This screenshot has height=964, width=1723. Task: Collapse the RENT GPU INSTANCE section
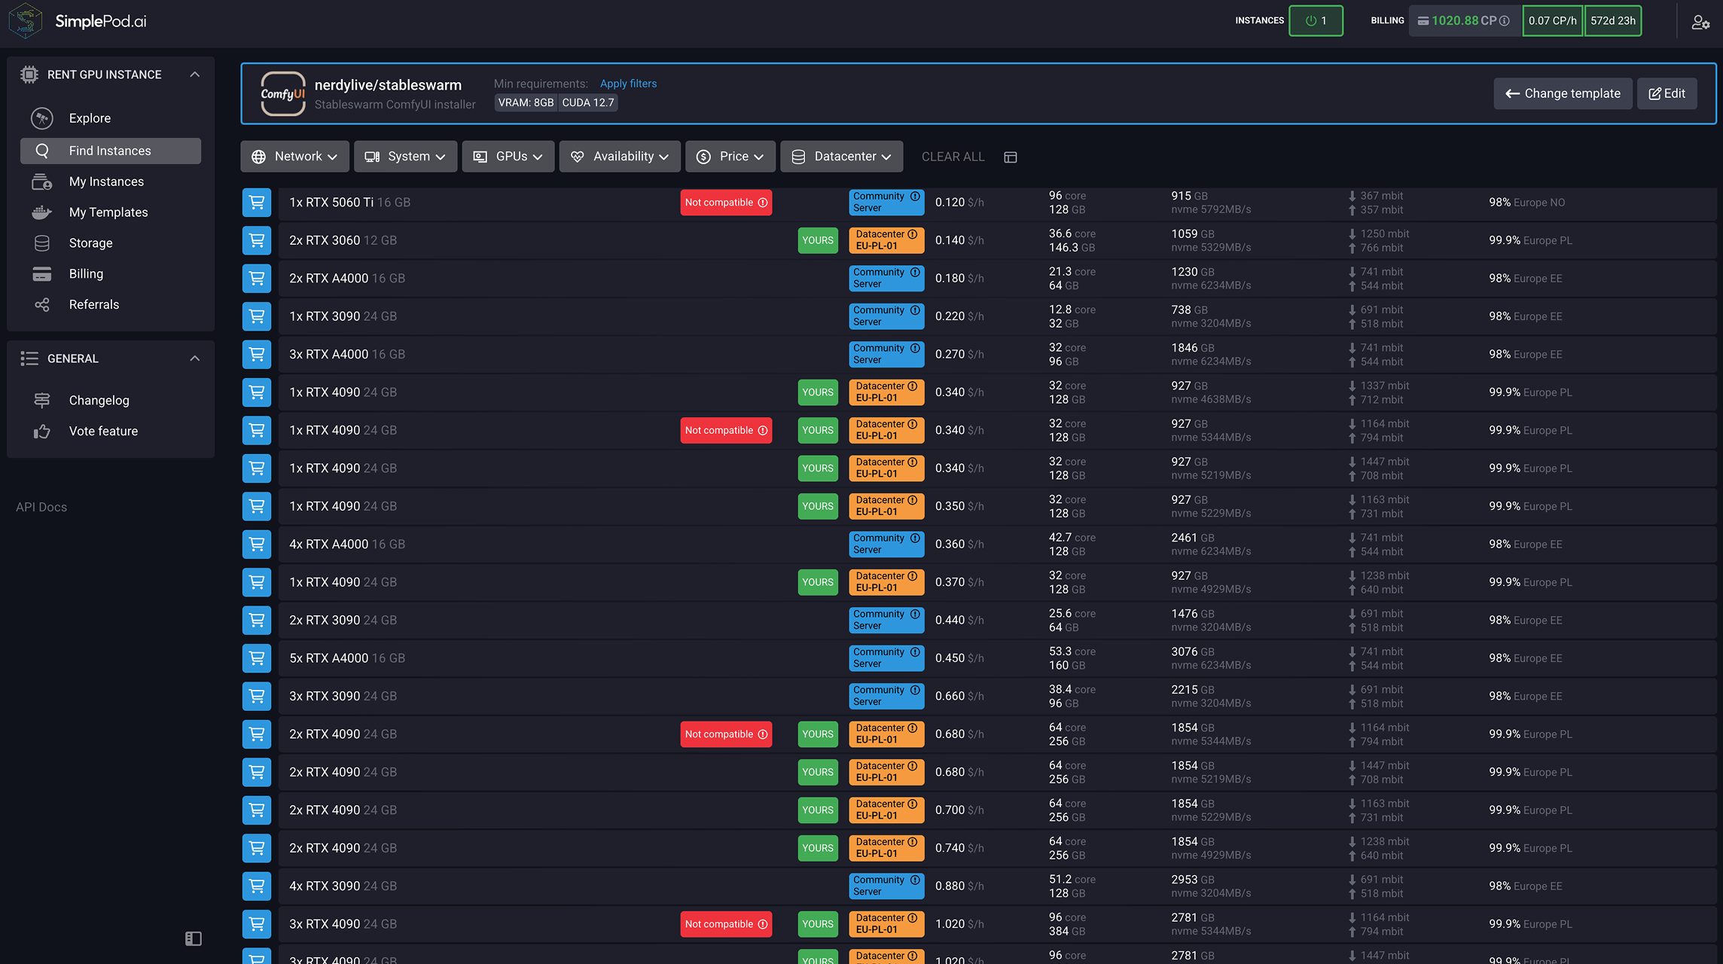[194, 75]
